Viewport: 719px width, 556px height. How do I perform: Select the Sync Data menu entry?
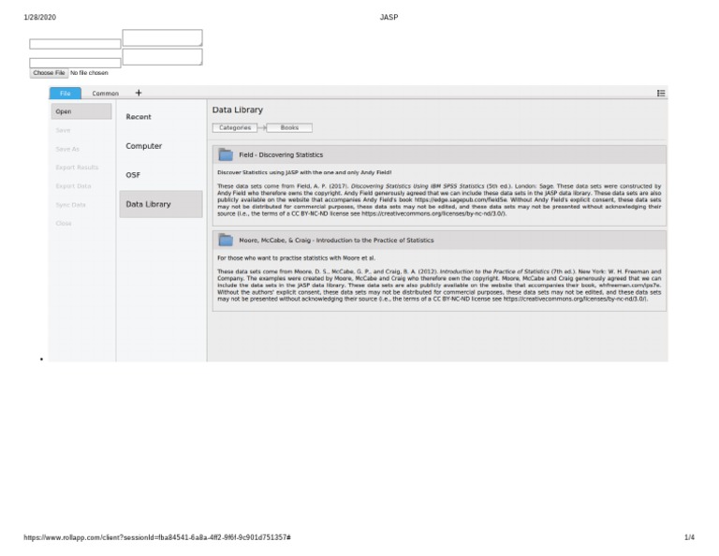click(x=70, y=205)
